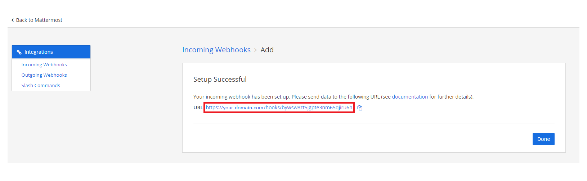Open Incoming Webhooks in the sidebar

click(44, 65)
